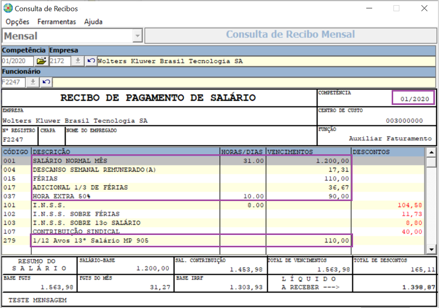
Task: Click the Empresa name field Wolters Kluwer
Action: 266,61
